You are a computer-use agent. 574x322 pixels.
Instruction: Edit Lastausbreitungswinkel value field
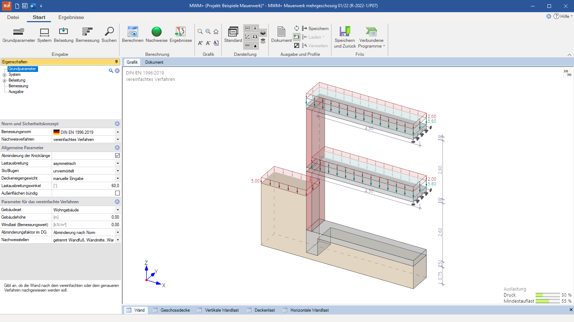tap(86, 186)
